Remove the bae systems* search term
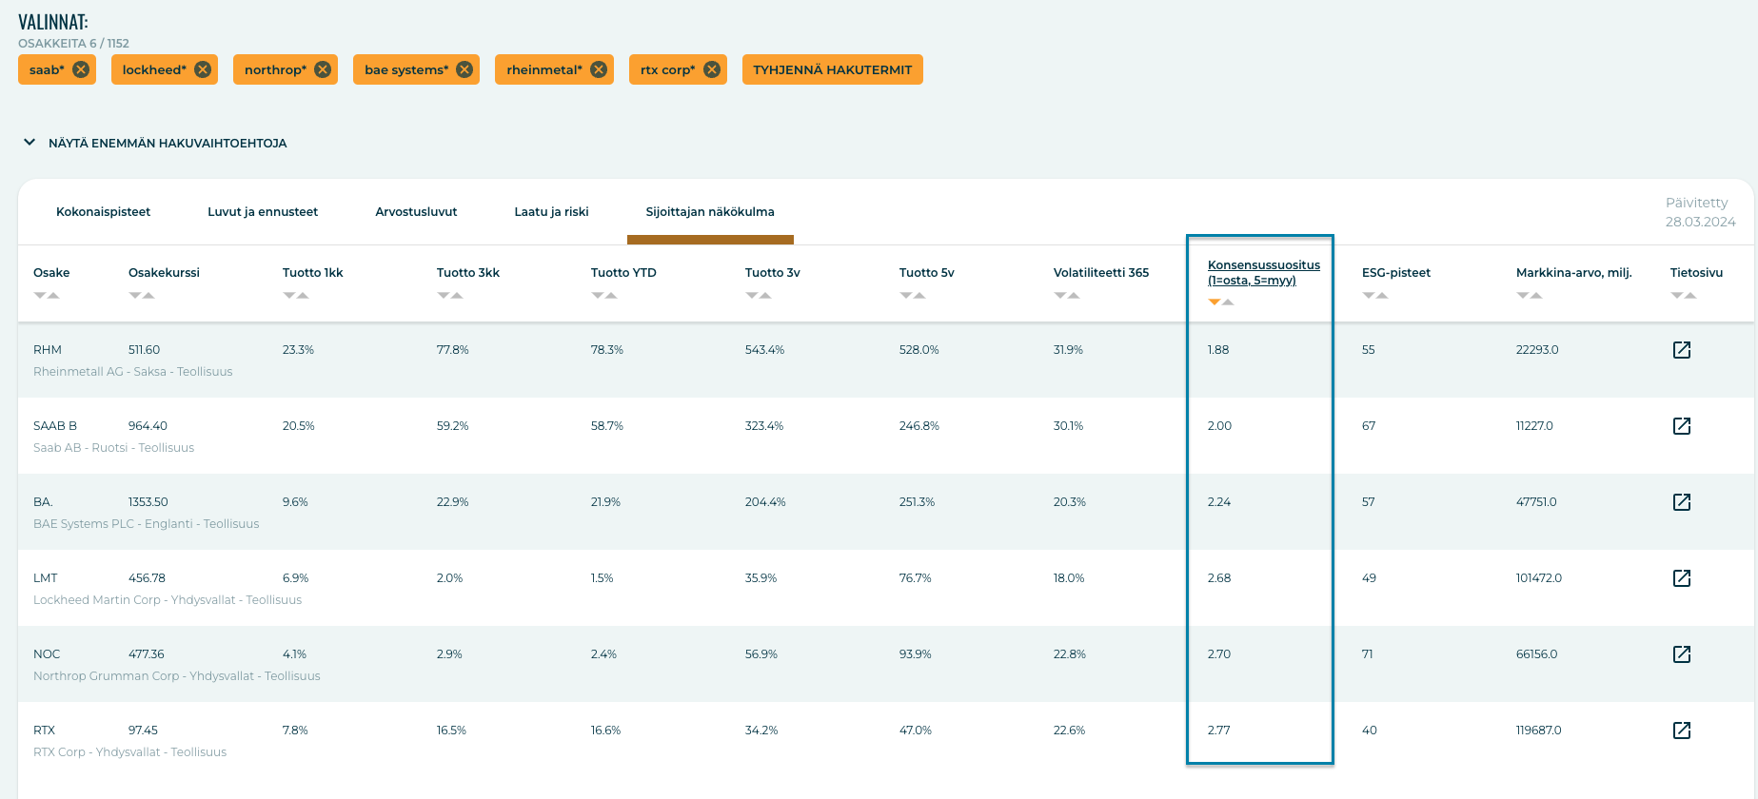 pos(464,69)
